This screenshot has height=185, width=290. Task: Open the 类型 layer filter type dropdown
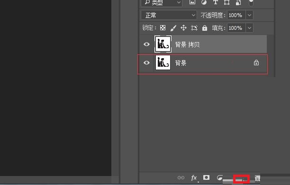[162, 2]
